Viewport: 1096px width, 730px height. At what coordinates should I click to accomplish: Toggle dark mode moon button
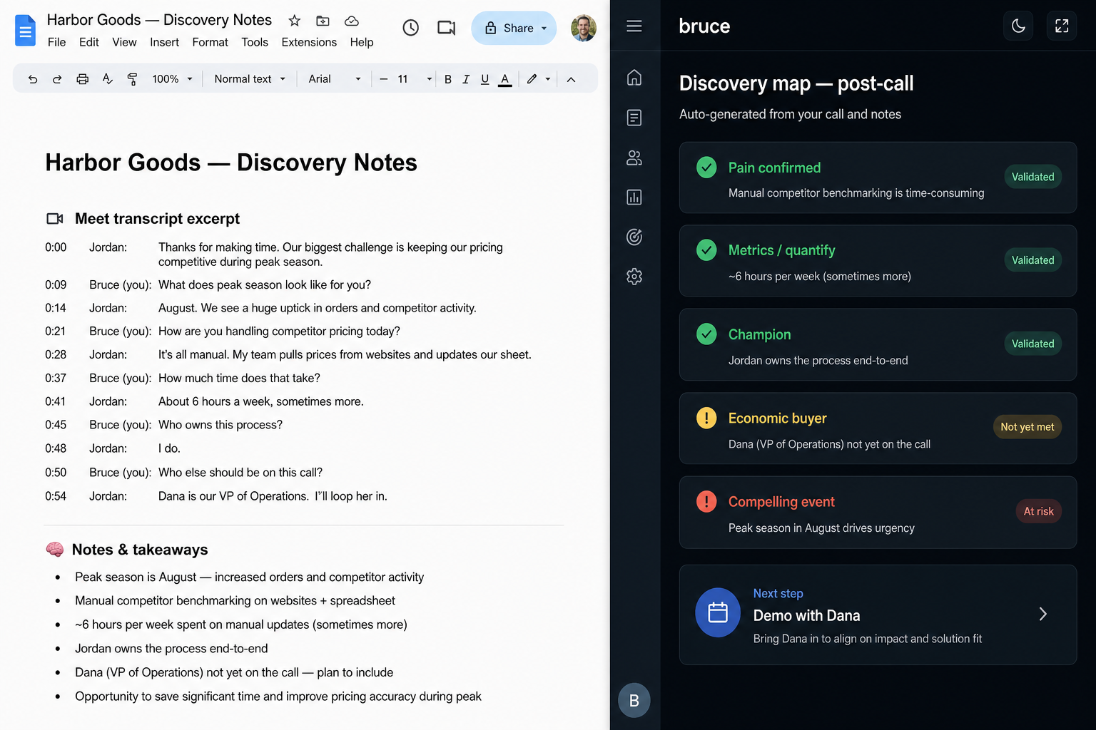click(1018, 26)
